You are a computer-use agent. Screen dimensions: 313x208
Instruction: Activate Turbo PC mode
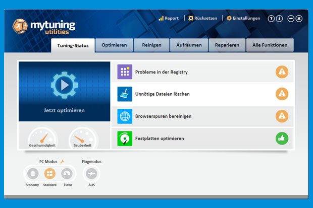click(67, 173)
